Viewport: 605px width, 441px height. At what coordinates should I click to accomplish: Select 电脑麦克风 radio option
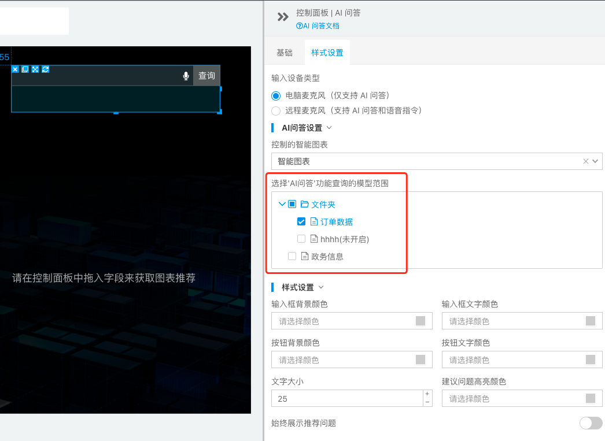276,95
